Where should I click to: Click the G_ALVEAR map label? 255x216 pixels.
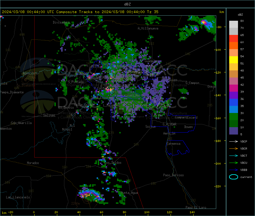click(169, 124)
